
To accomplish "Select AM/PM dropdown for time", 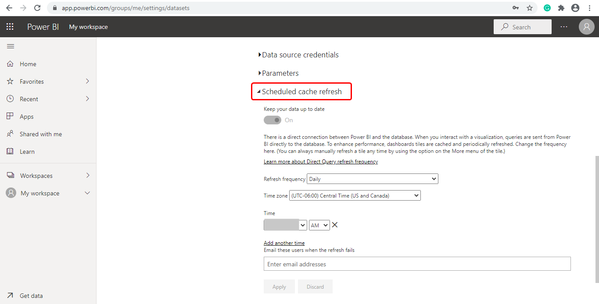I will [319, 225].
